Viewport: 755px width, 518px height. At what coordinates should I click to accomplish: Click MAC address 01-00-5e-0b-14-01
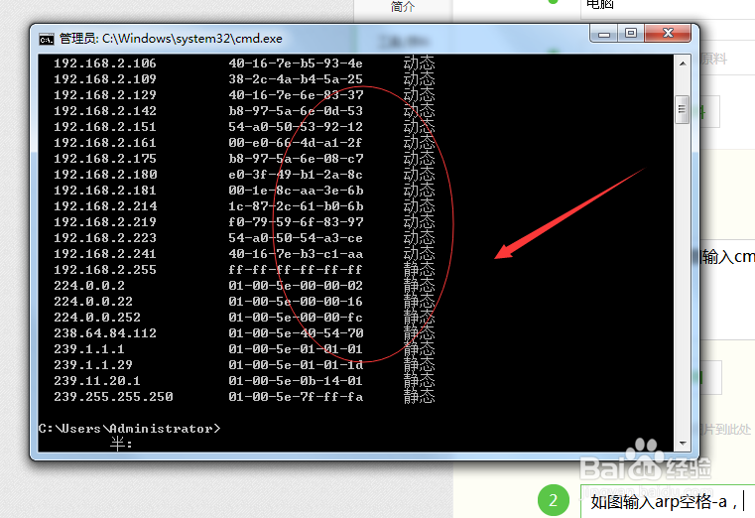(296, 381)
